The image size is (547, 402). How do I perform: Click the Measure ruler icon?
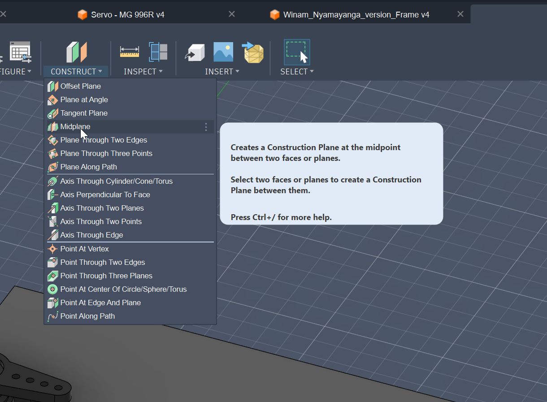pos(130,52)
